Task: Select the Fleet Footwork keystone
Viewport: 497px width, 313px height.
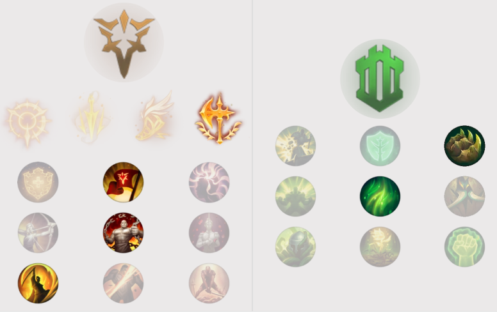Action: [155, 116]
